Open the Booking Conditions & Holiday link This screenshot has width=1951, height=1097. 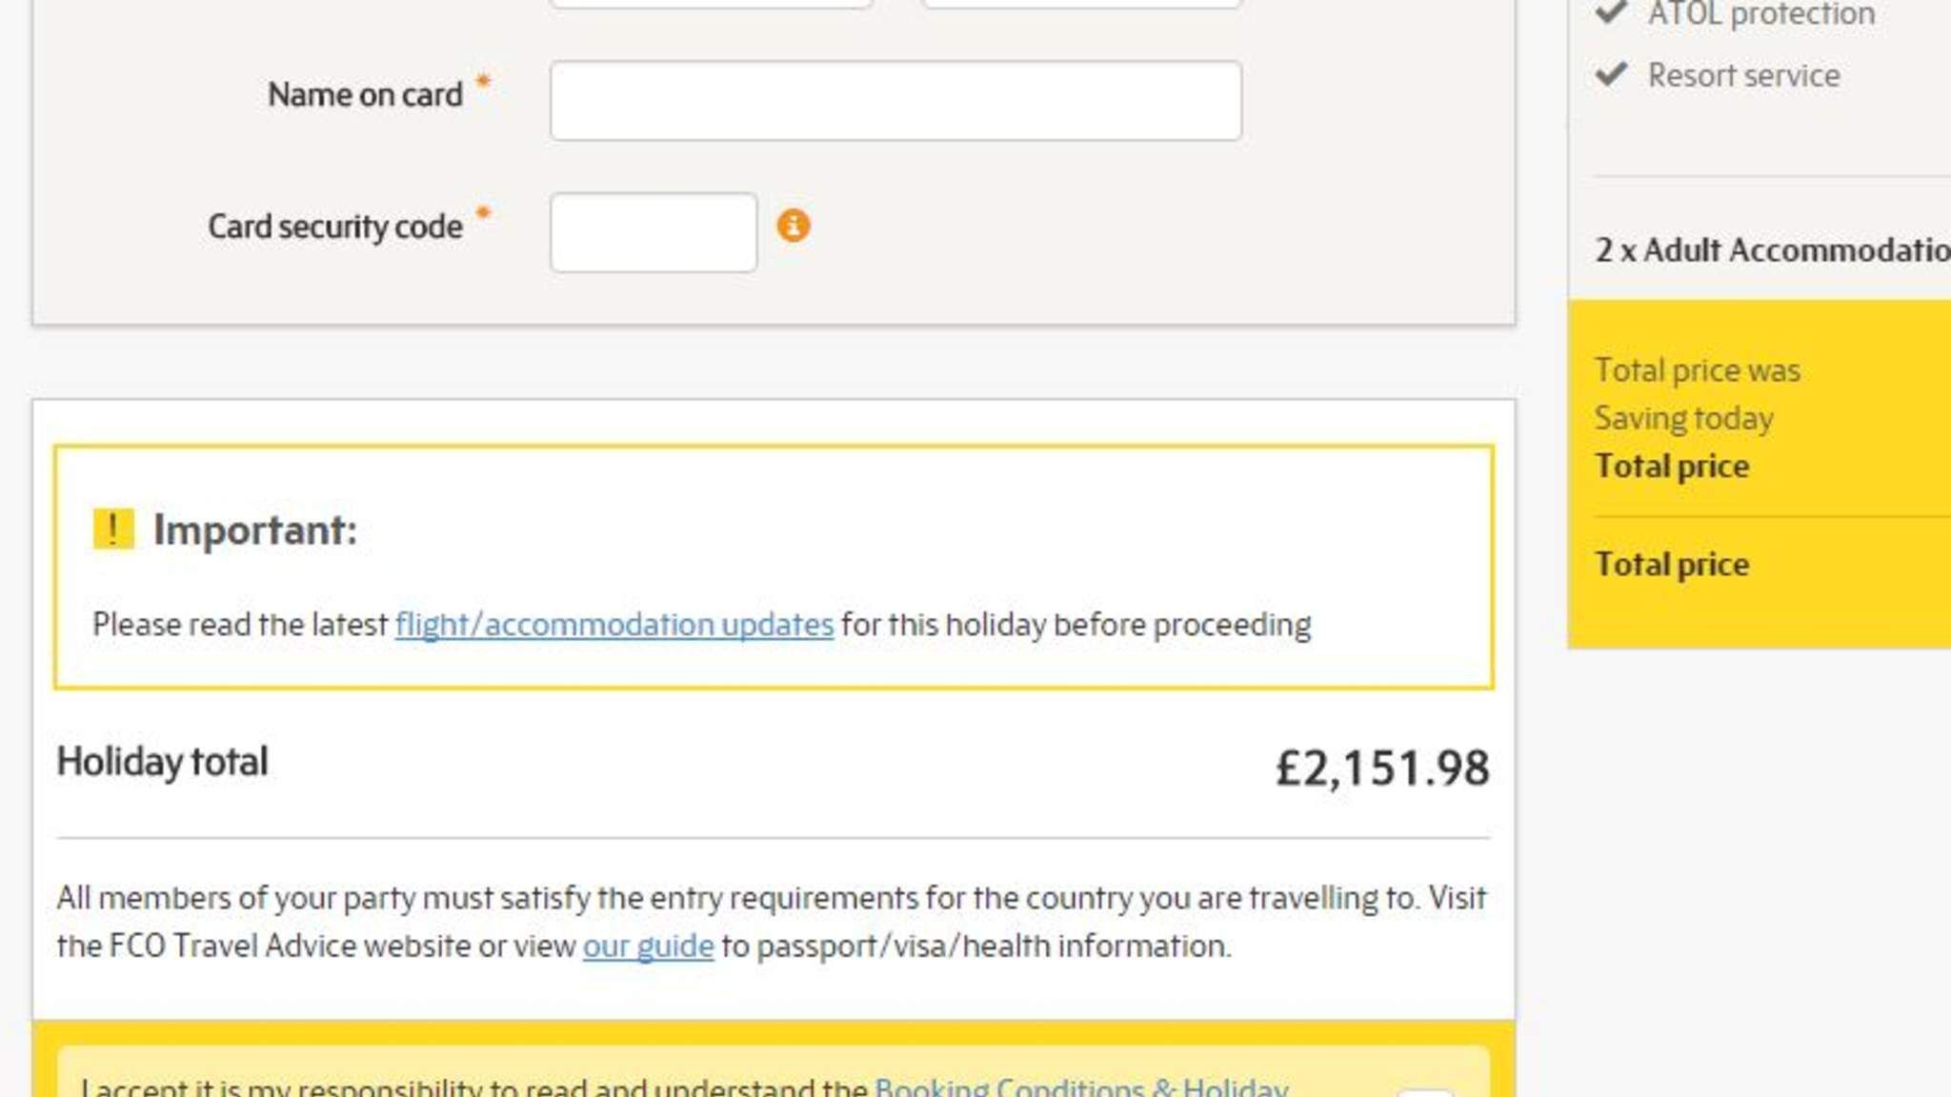1081,1087
